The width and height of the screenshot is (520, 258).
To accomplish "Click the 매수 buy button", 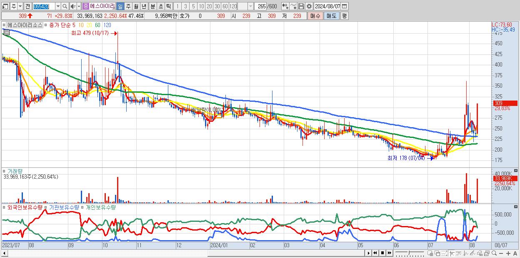I will pos(315,16).
